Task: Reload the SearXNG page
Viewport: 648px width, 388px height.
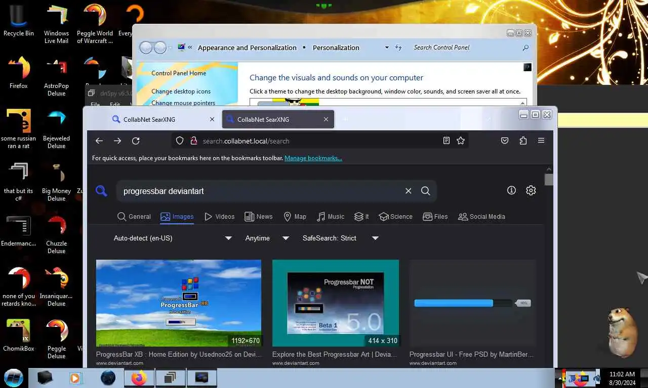Action: [x=136, y=141]
